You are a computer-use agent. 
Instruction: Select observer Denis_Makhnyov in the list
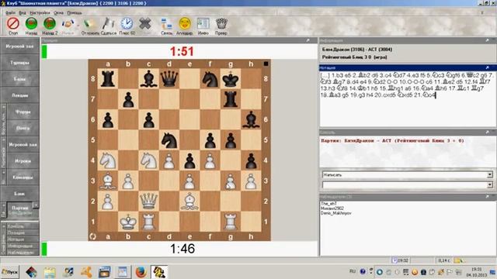pos(335,213)
